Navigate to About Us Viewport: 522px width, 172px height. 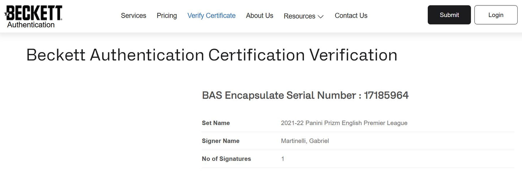(x=260, y=16)
